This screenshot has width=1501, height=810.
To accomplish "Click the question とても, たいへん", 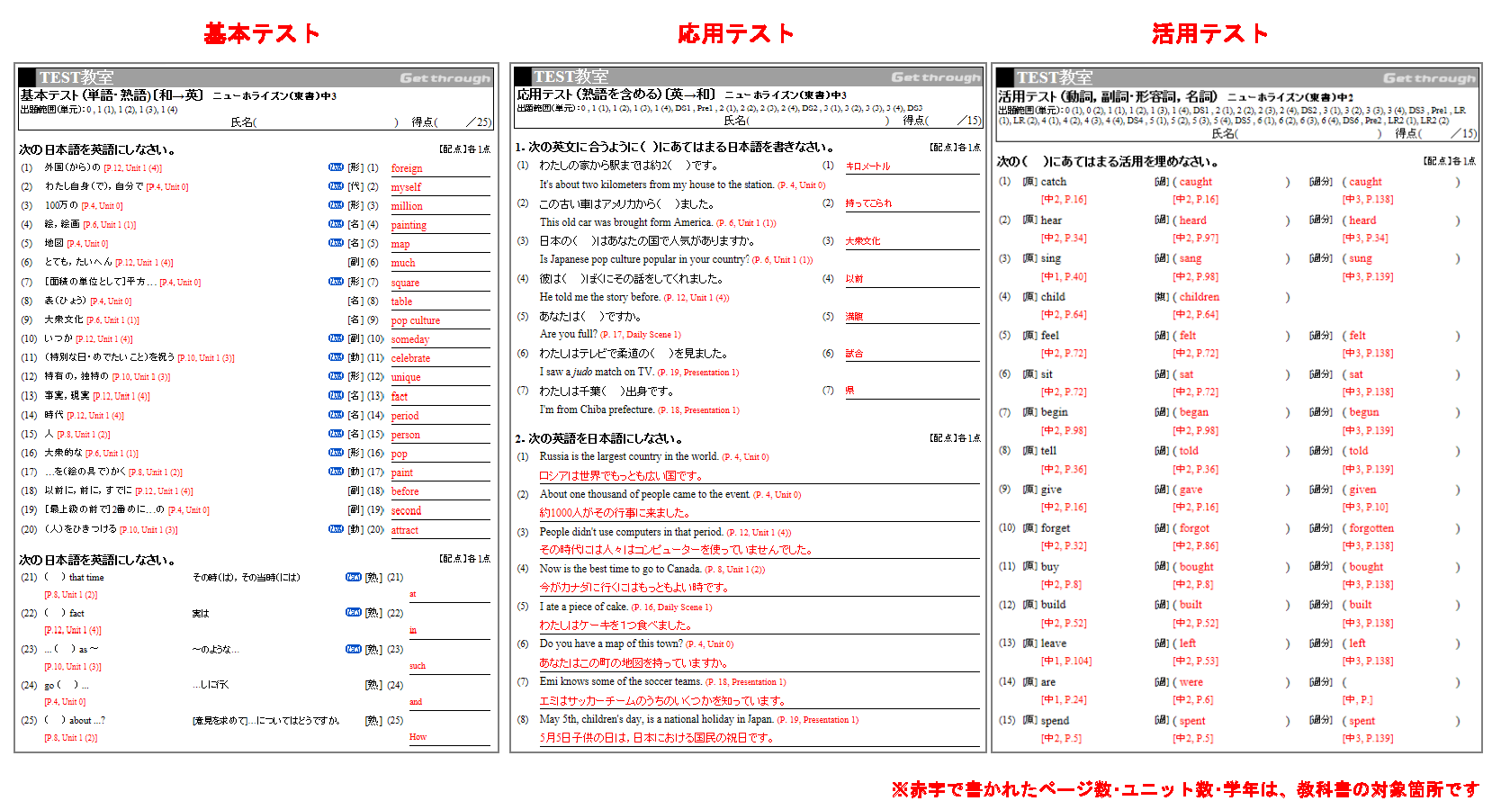I will click(x=78, y=263).
